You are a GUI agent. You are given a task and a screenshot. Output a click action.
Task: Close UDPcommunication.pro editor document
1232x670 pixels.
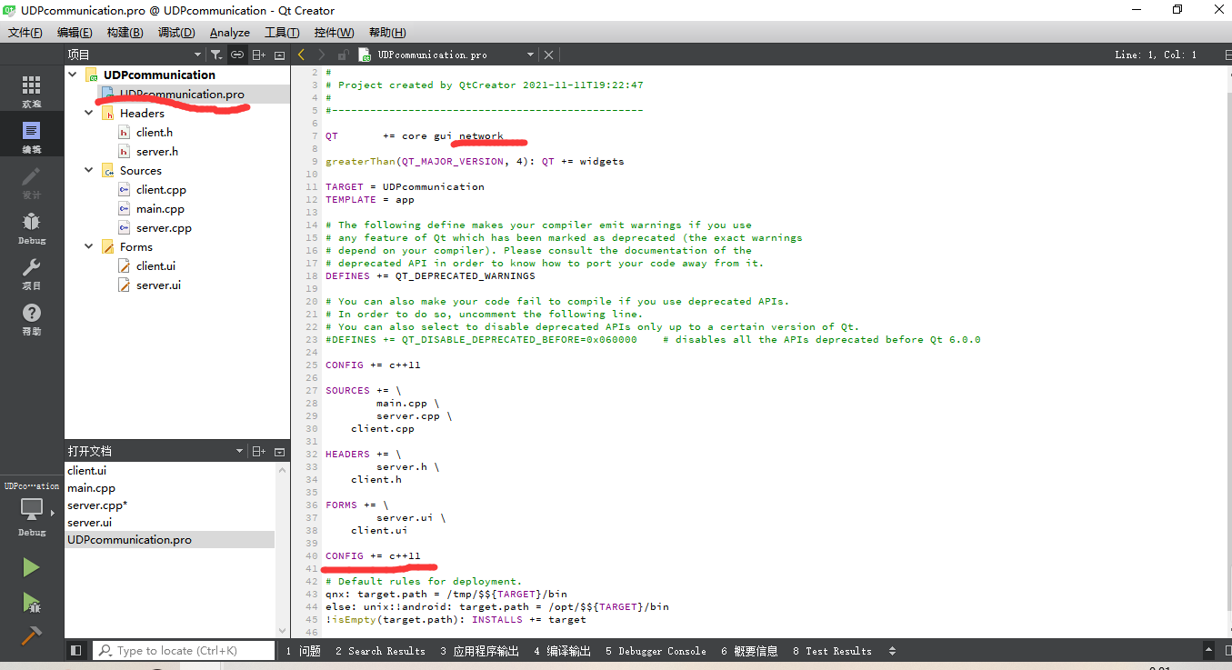click(x=548, y=55)
